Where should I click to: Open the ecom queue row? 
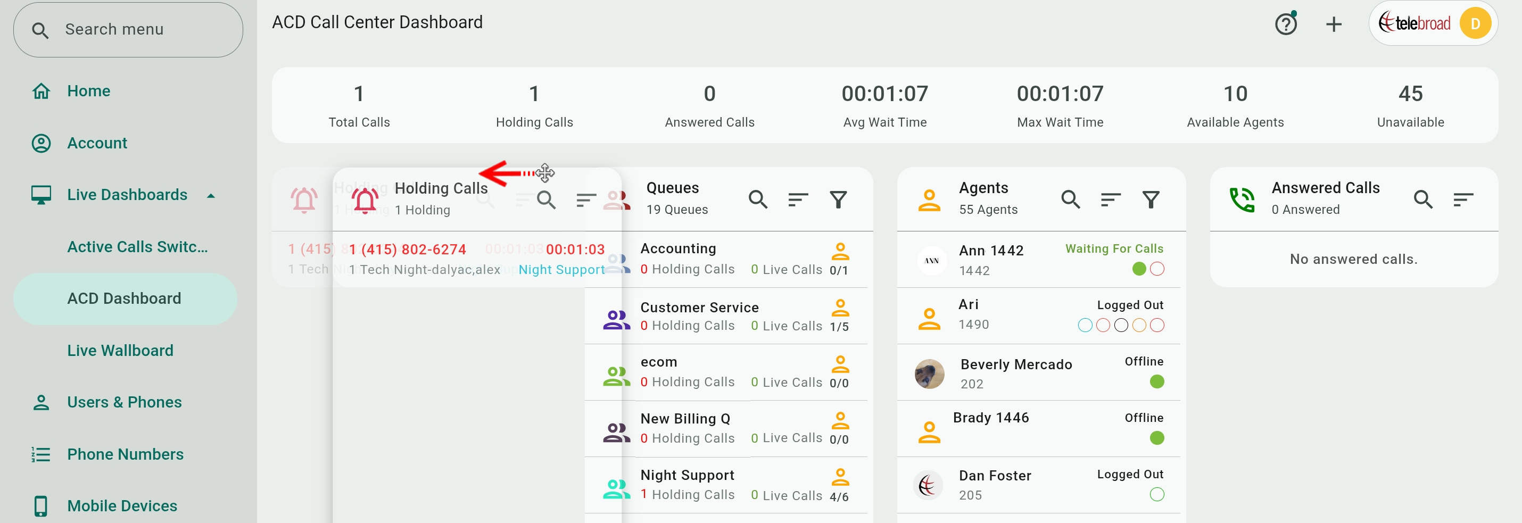[x=726, y=372]
